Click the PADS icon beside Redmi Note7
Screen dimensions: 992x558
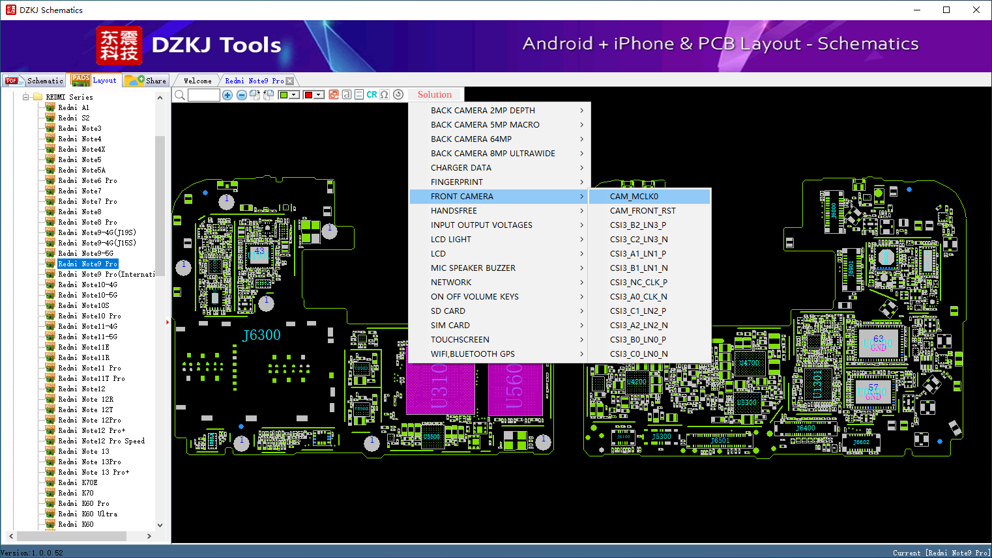coord(50,191)
